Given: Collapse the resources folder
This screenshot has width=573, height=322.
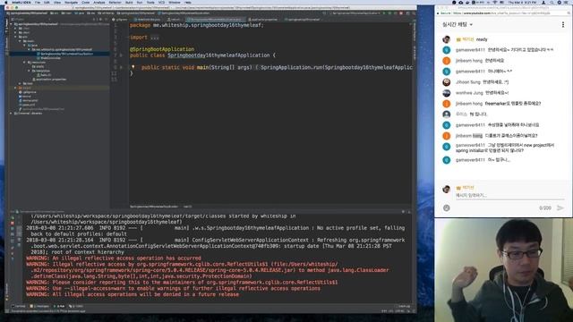Looking at the screenshot, I should click(x=24, y=62).
